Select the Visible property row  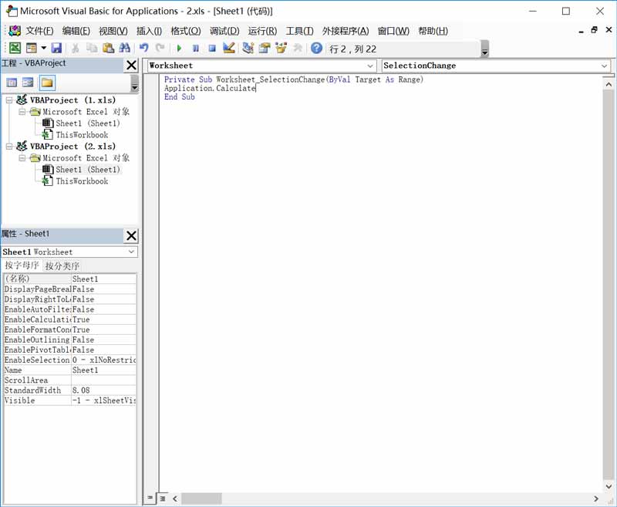[x=70, y=401]
